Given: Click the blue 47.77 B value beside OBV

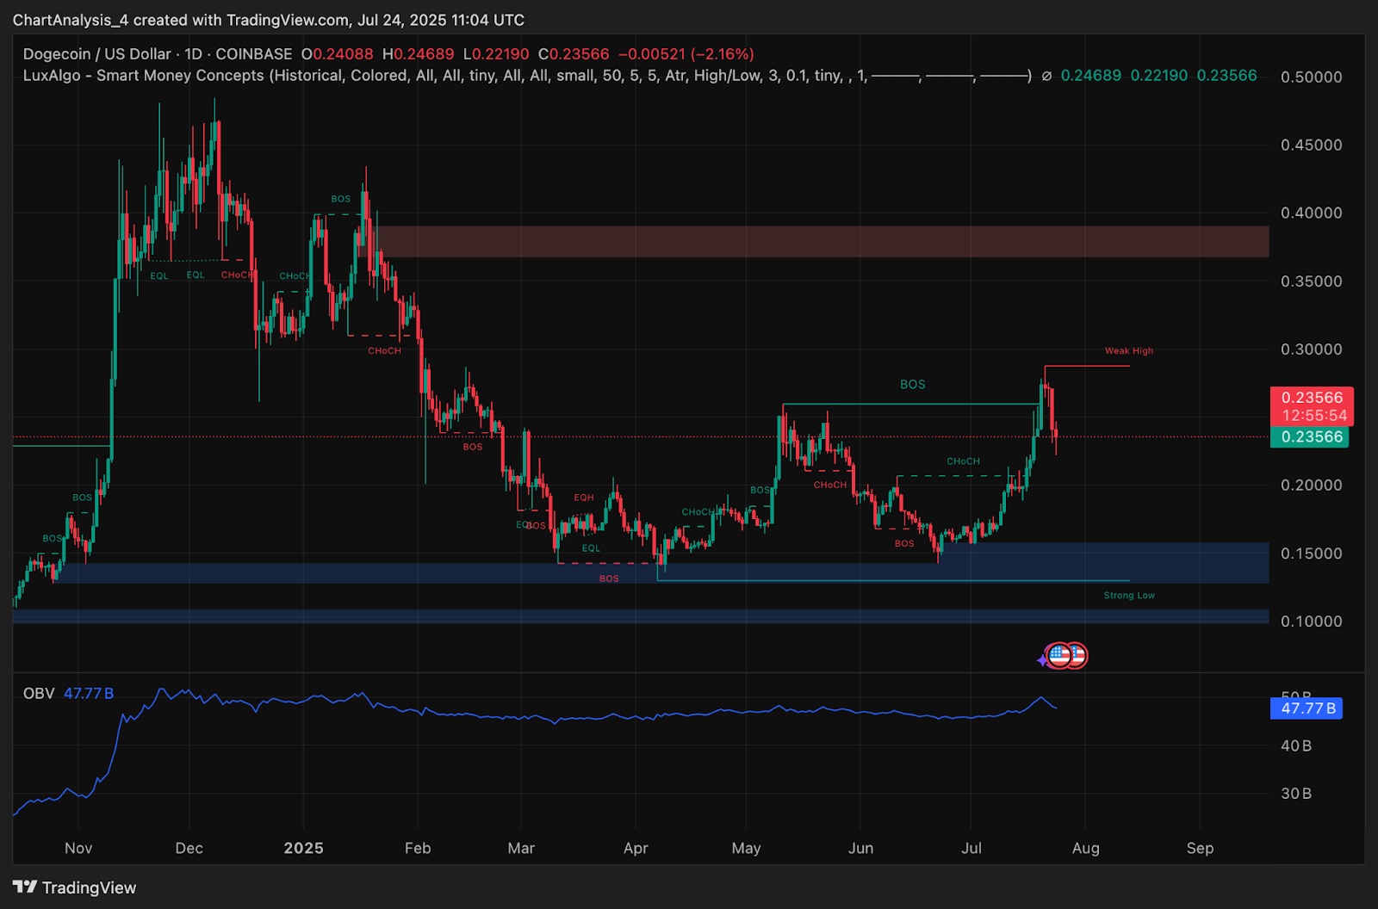Looking at the screenshot, I should (x=89, y=694).
